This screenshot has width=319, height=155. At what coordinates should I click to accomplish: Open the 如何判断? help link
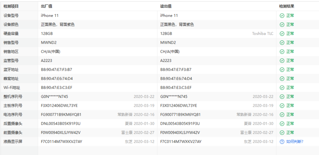tap(295, 142)
